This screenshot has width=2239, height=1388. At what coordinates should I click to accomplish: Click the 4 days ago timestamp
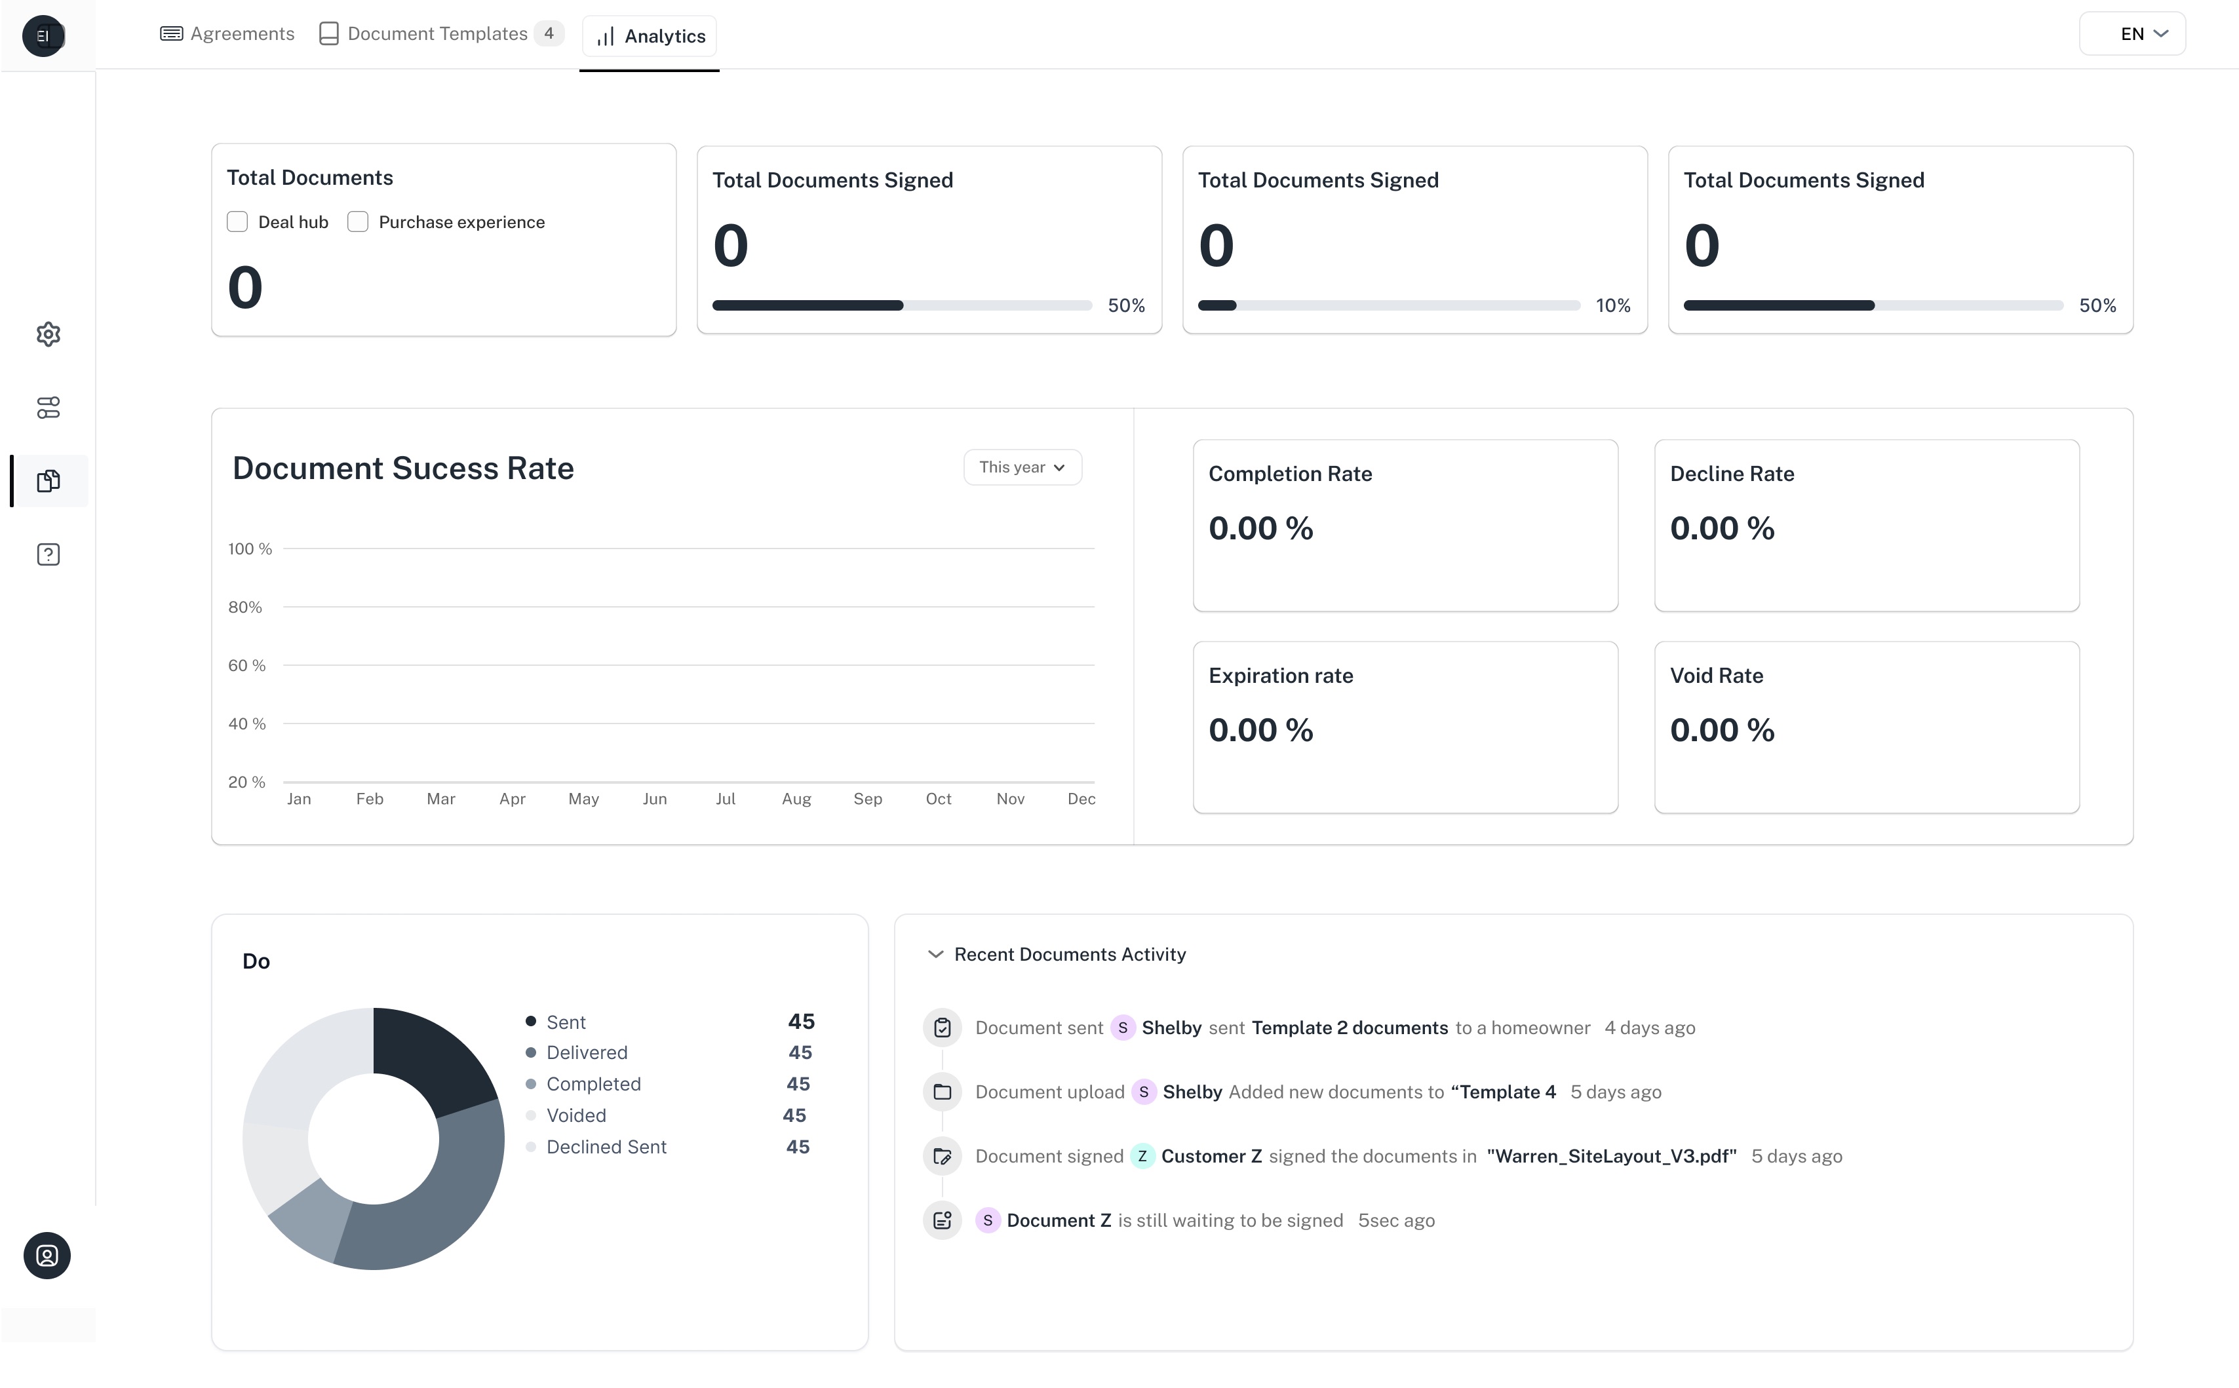[x=1650, y=1027]
